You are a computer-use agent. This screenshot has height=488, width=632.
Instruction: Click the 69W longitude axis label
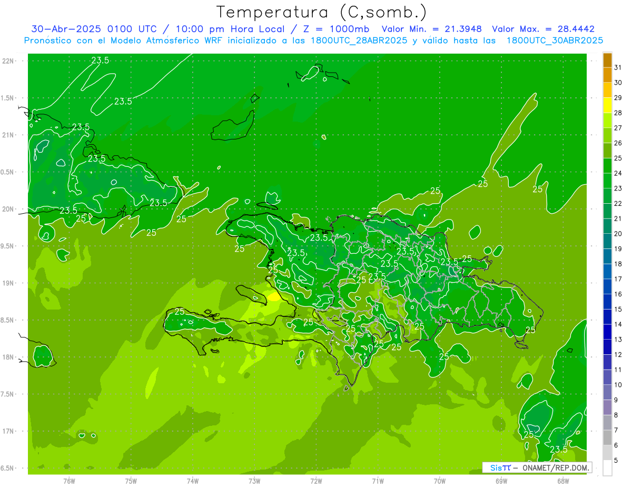(501, 482)
